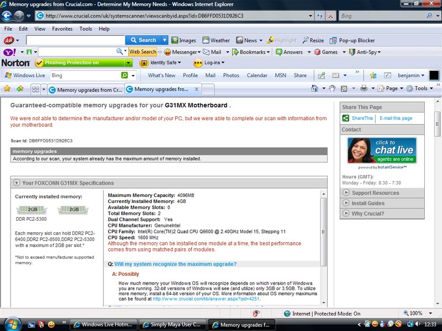Click the ShareThis green icon
This screenshot has width=442, height=331.
click(346, 118)
